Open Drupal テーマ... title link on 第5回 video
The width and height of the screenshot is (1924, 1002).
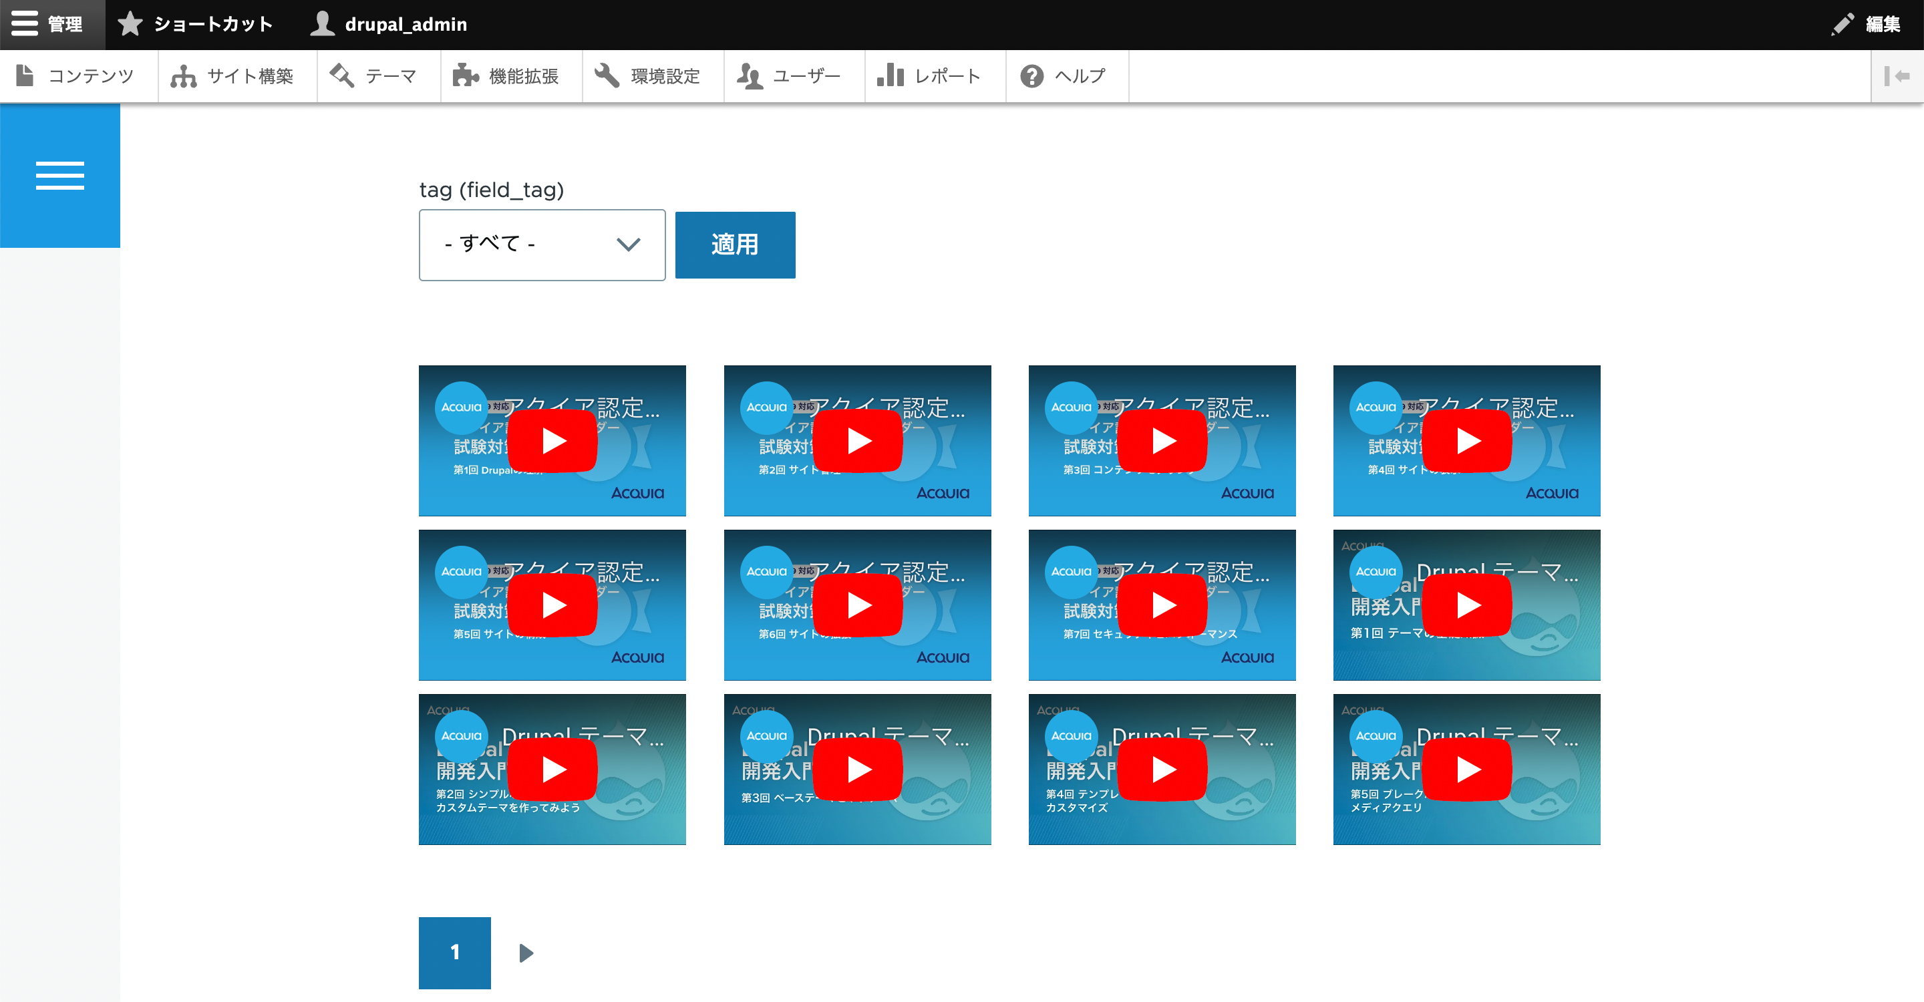point(1496,736)
